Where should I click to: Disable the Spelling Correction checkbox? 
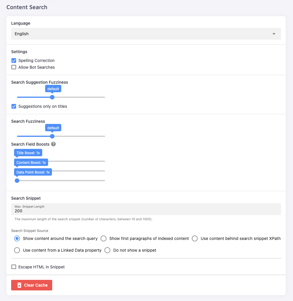14,60
